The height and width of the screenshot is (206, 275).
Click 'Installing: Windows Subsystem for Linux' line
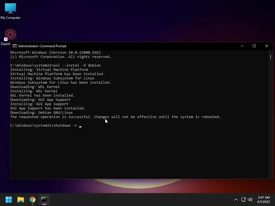pyautogui.click(x=52, y=78)
